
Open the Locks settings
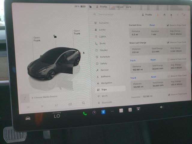(100, 30)
